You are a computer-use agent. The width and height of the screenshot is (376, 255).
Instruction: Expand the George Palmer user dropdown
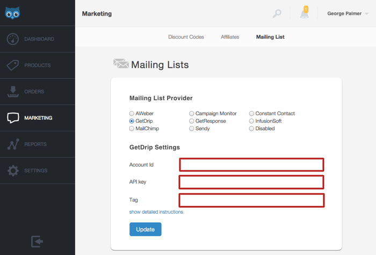click(348, 13)
